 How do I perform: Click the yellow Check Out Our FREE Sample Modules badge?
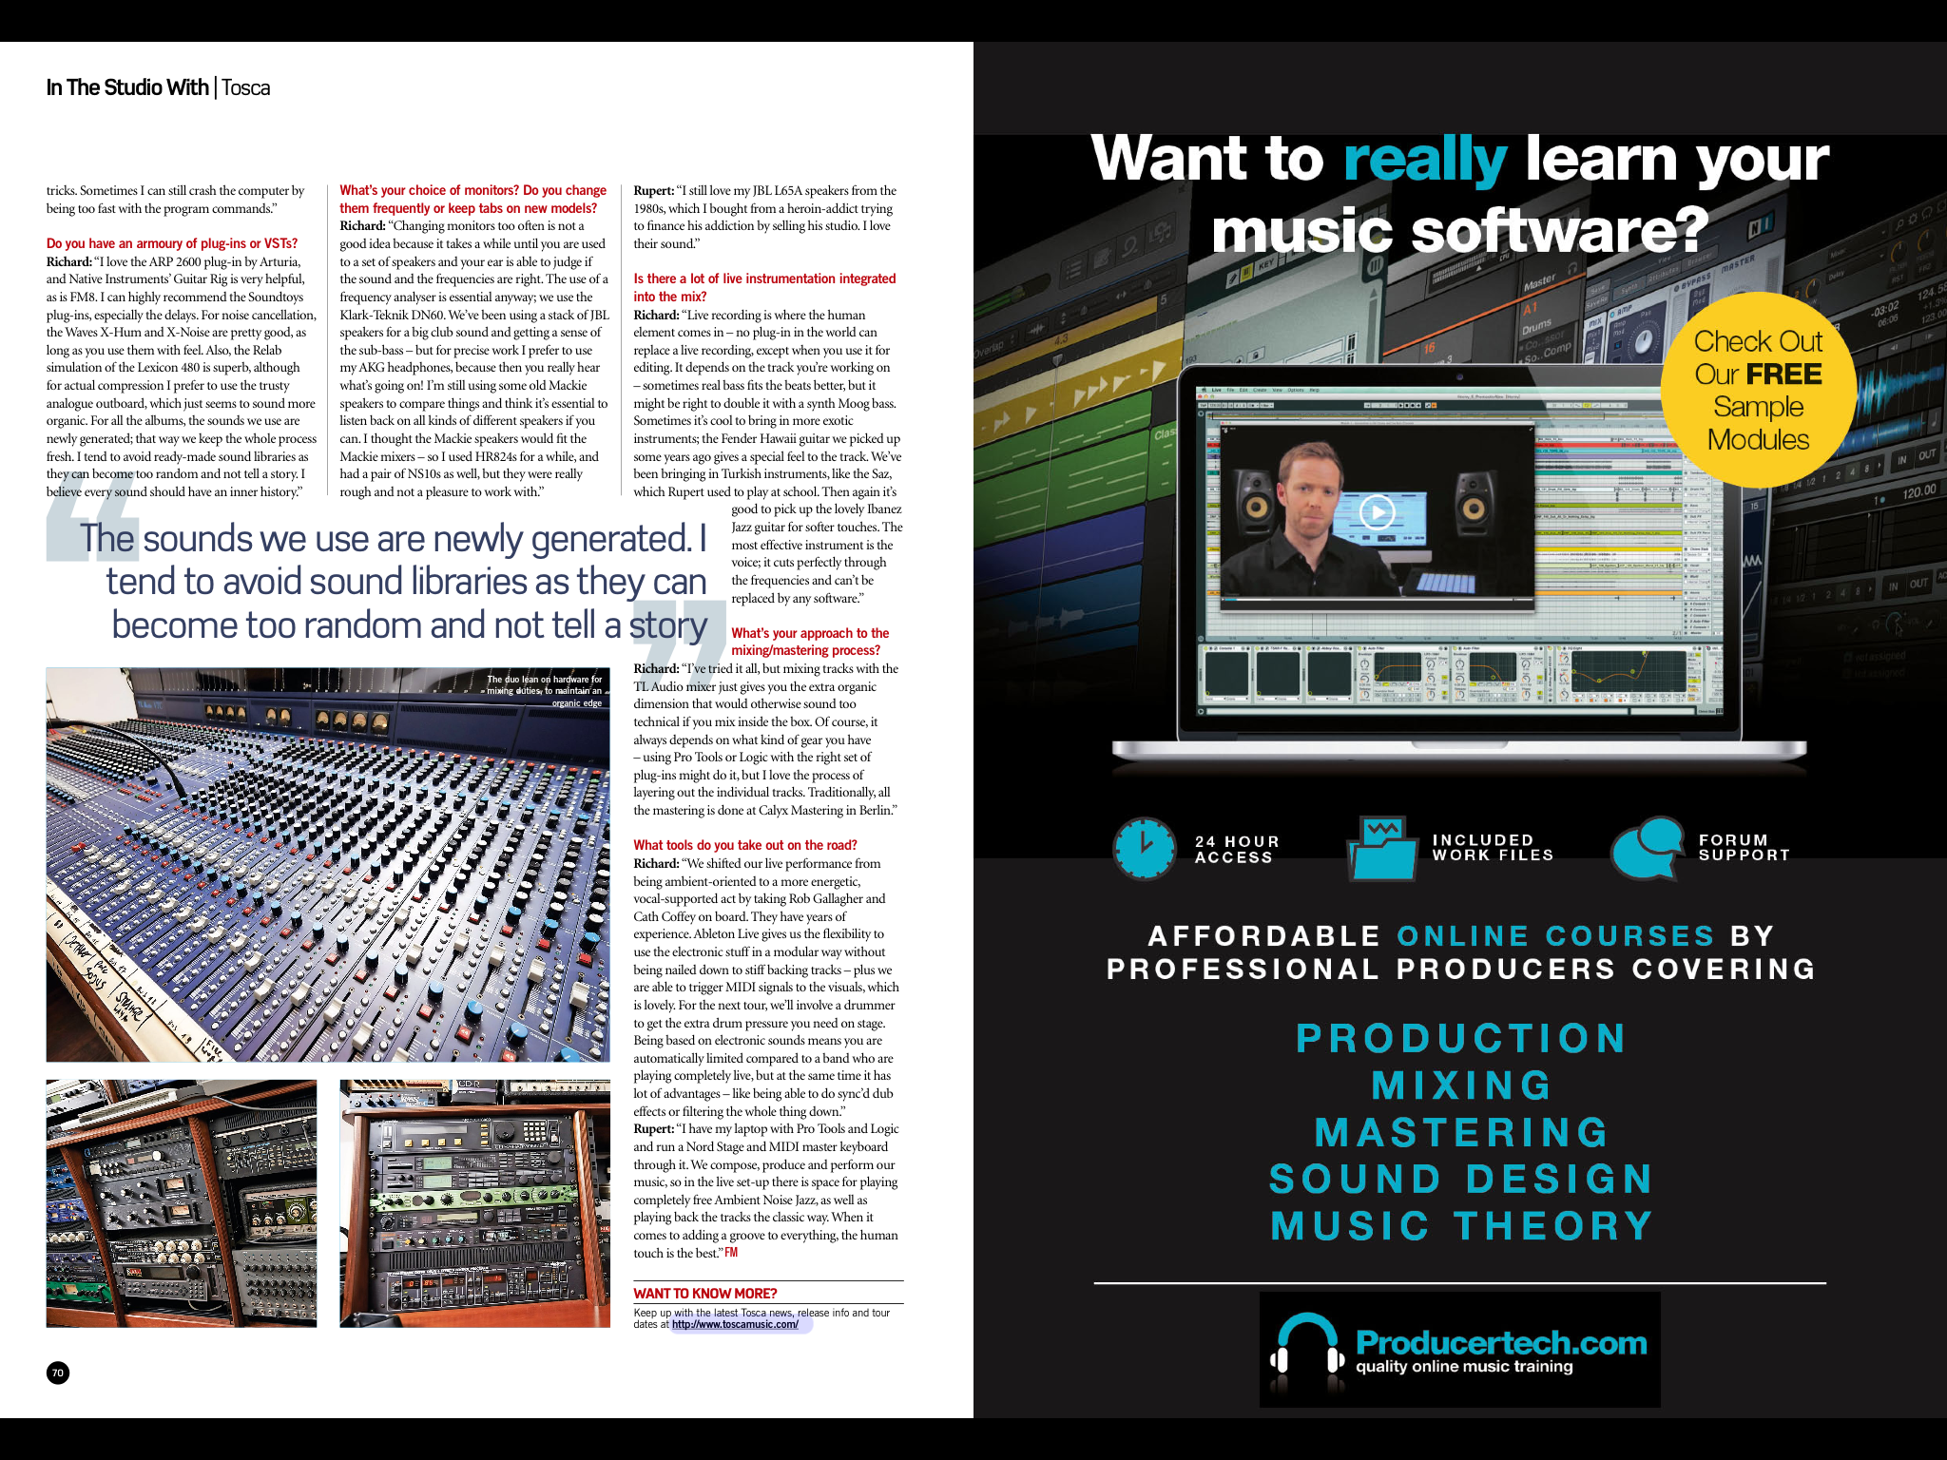(x=1758, y=390)
